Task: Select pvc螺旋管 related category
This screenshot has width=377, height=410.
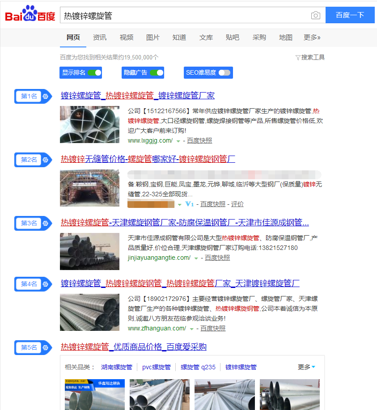Action: (x=157, y=367)
